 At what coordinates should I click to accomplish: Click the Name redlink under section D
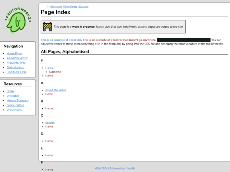coord(49,141)
